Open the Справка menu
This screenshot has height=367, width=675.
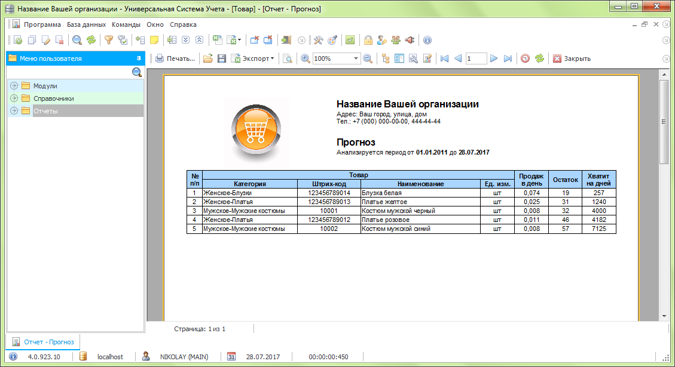[183, 24]
